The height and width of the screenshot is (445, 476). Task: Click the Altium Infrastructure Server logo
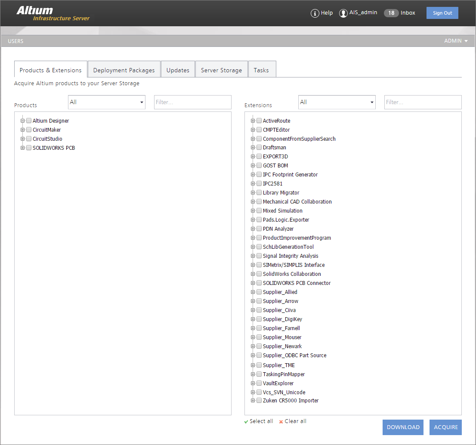(x=53, y=13)
